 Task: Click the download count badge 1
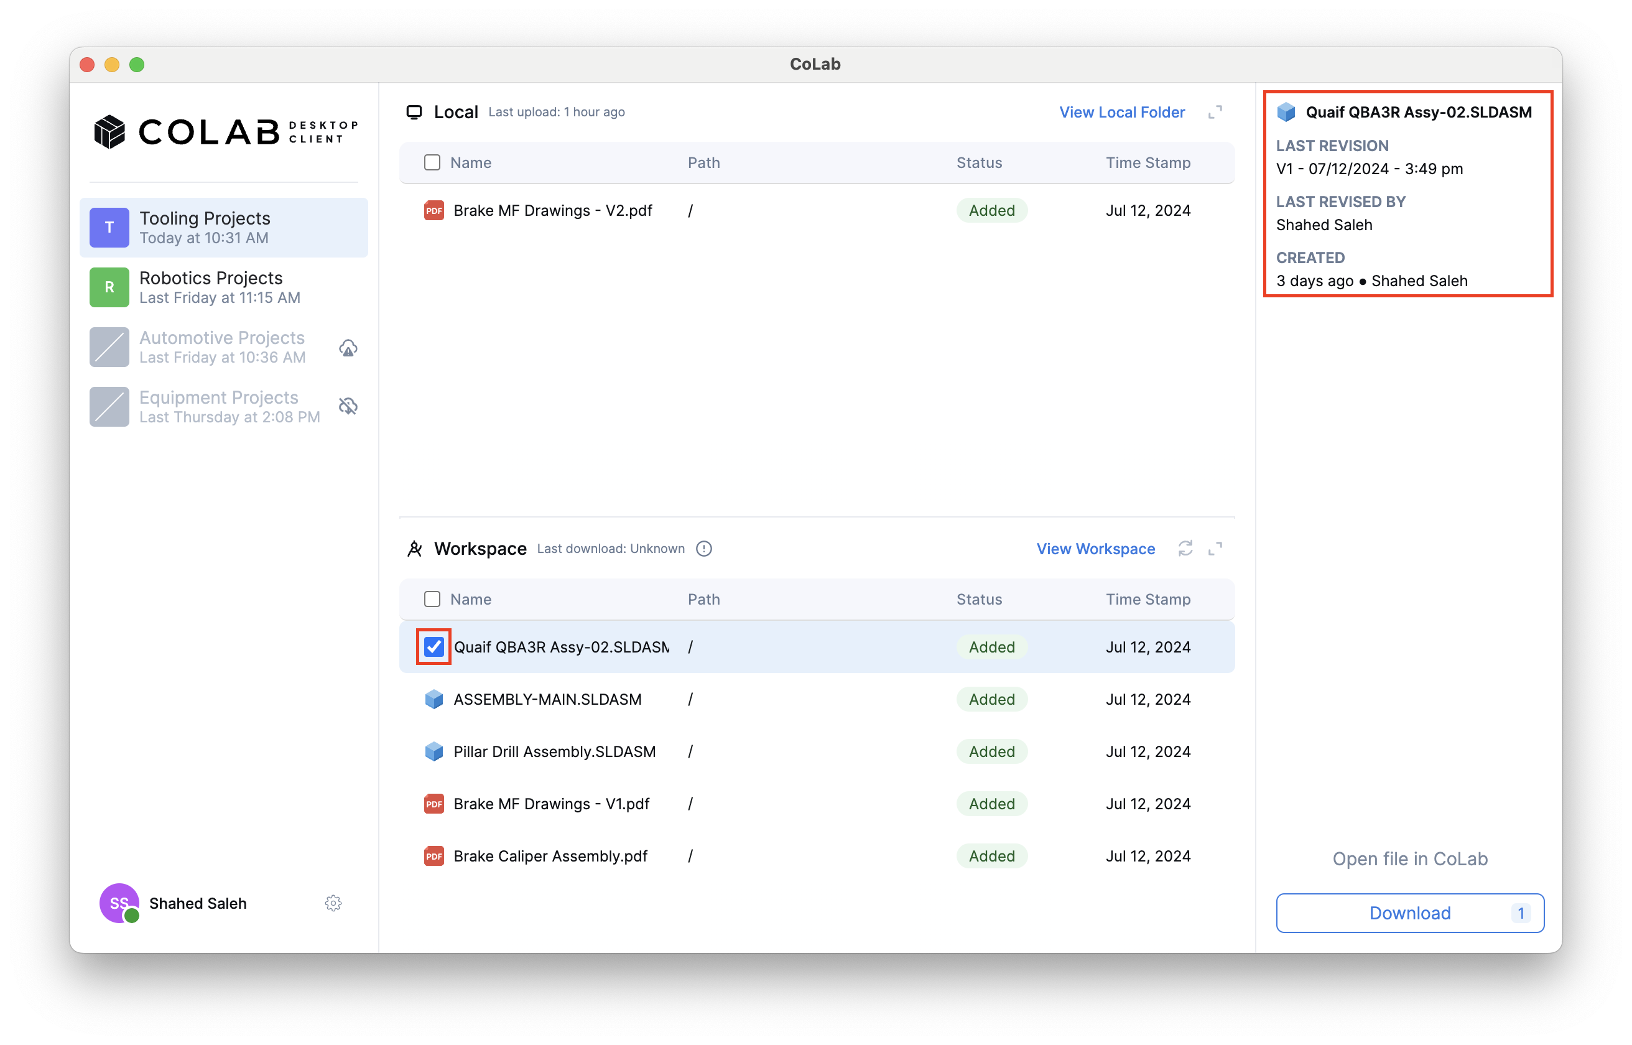point(1521,913)
